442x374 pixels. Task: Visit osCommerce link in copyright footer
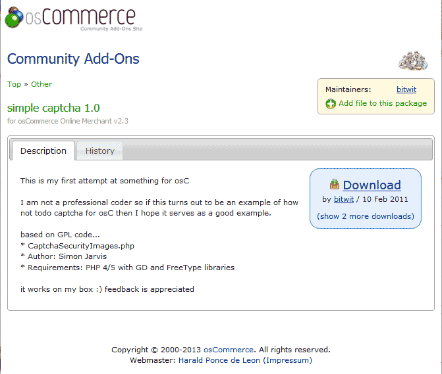coord(228,350)
